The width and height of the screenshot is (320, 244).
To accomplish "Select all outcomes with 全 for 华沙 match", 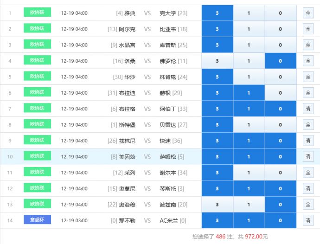I will coord(308,77).
